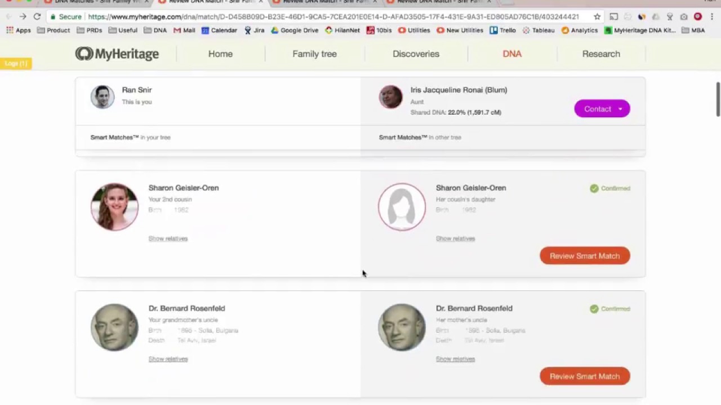721x405 pixels.
Task: Review Smart Match for Dr. Bernard Rosenfeld
Action: point(585,376)
